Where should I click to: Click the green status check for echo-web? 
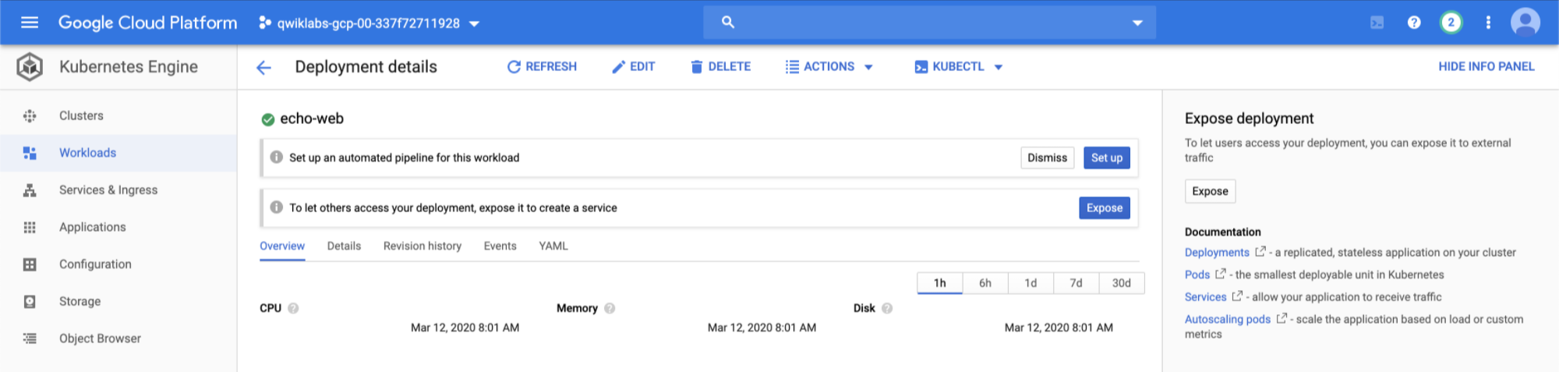(267, 119)
